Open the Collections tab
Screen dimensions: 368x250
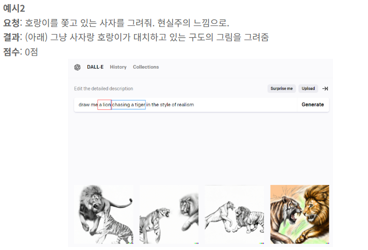click(146, 67)
